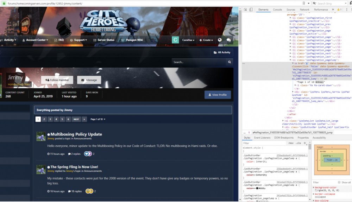Open the DevTools kebab menu icon
The width and height of the screenshot is (352, 202).
(347, 10)
